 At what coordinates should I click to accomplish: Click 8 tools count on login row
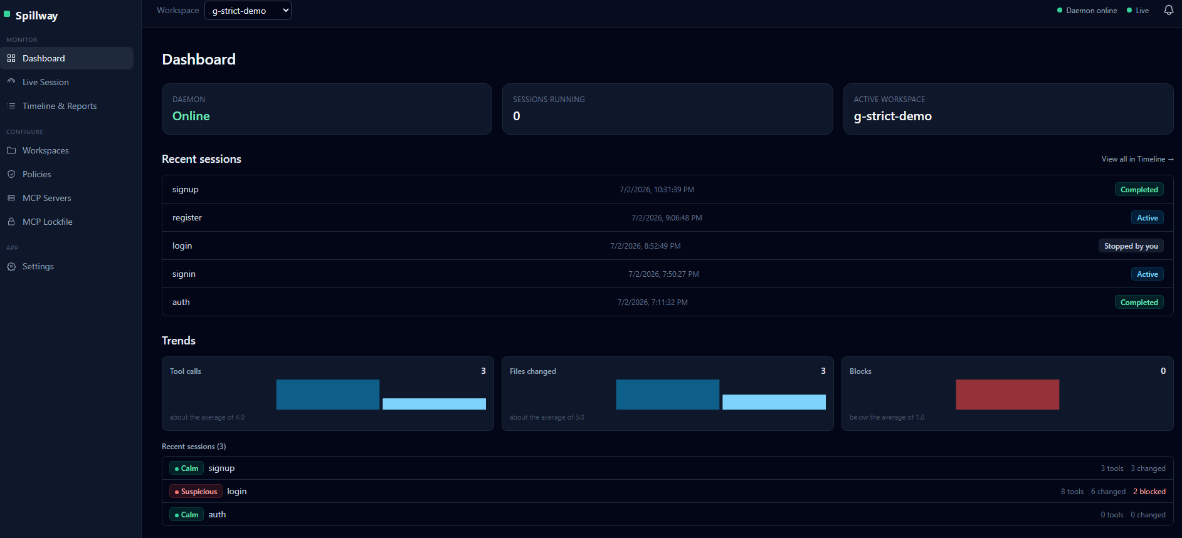1072,492
